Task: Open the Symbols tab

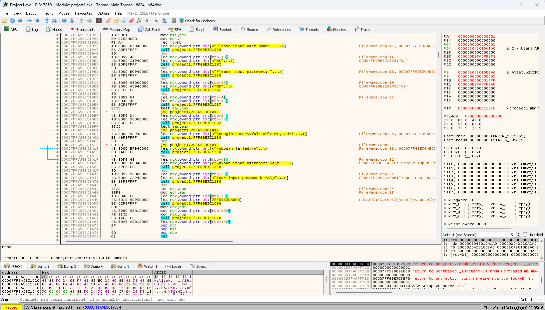Action: (223, 29)
